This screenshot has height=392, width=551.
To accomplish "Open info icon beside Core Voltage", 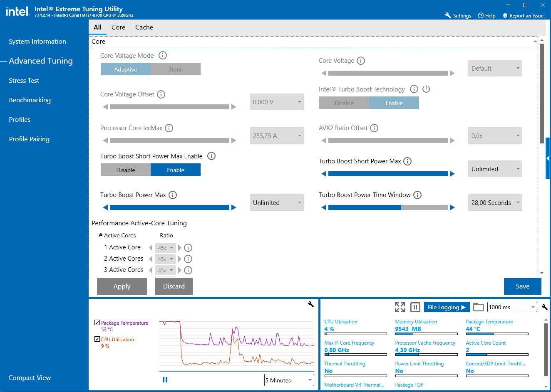I will point(361,61).
